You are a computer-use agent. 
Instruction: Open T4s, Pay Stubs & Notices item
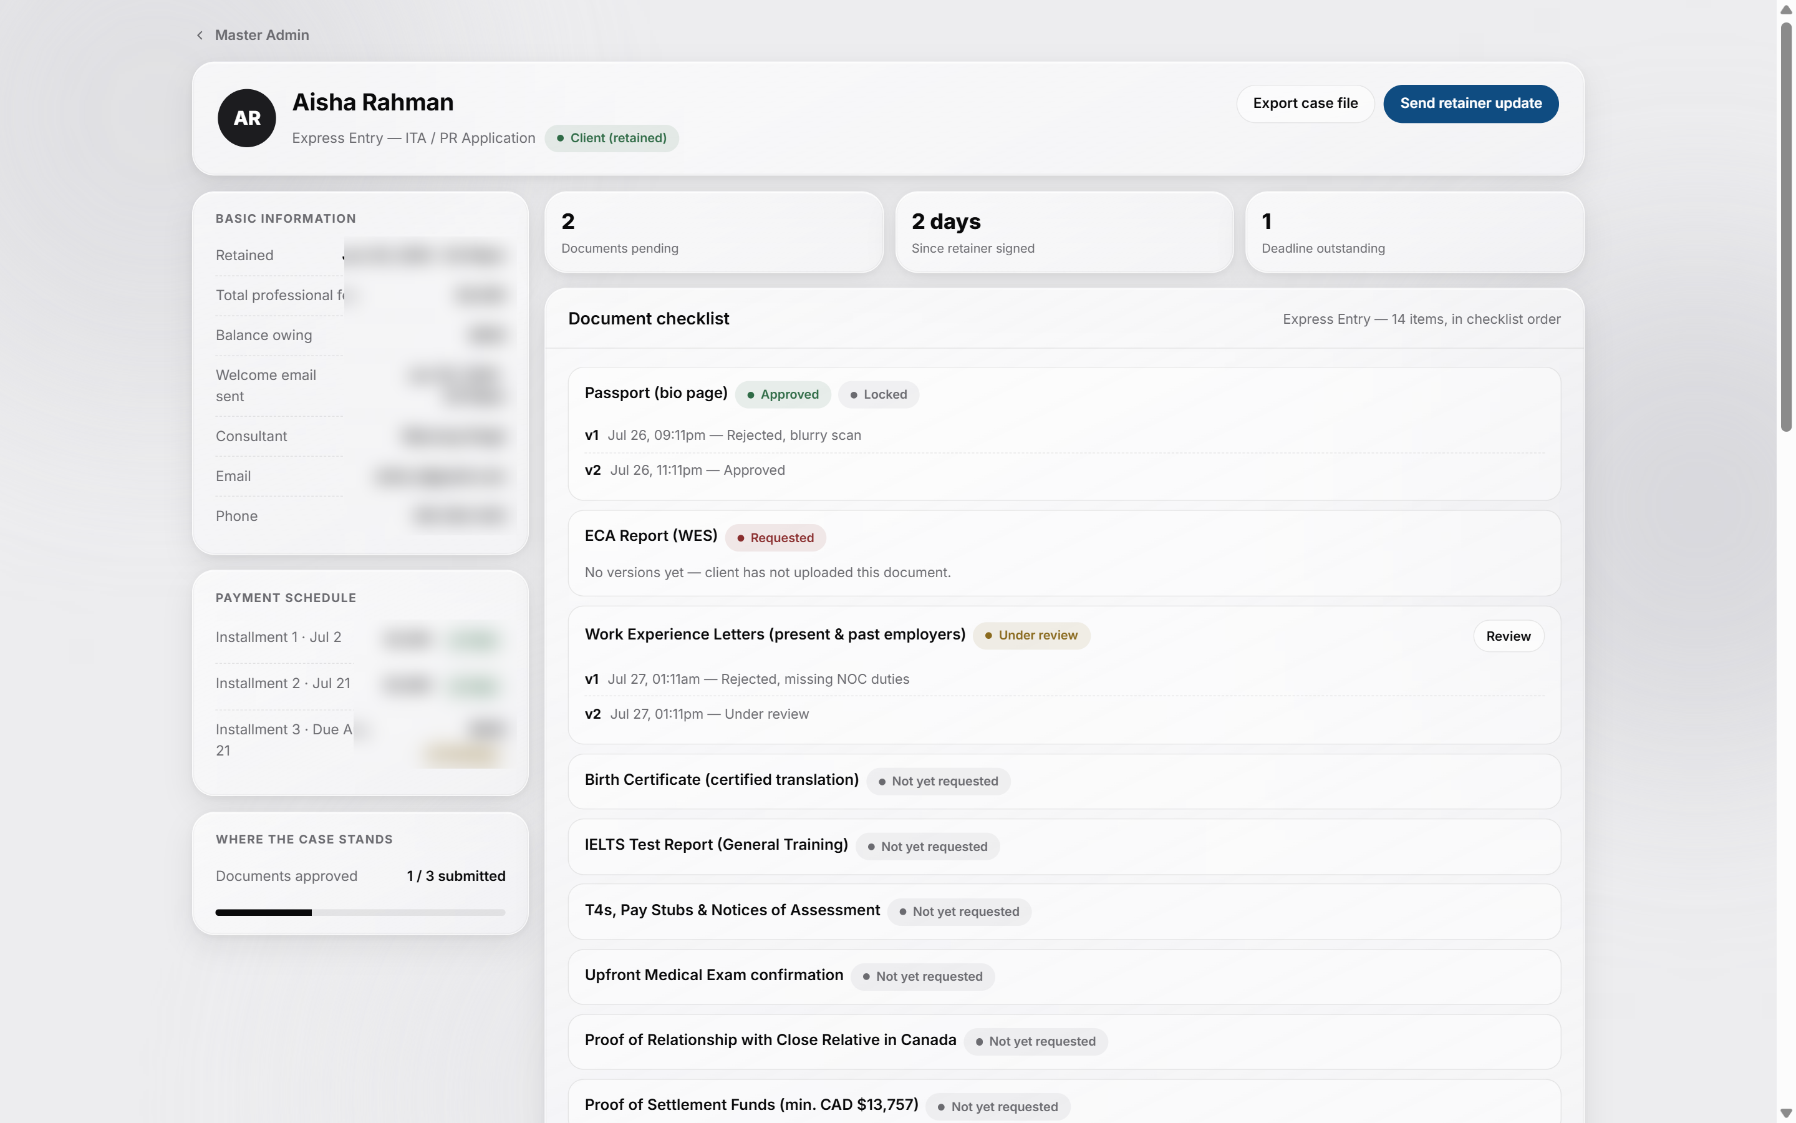click(1063, 912)
